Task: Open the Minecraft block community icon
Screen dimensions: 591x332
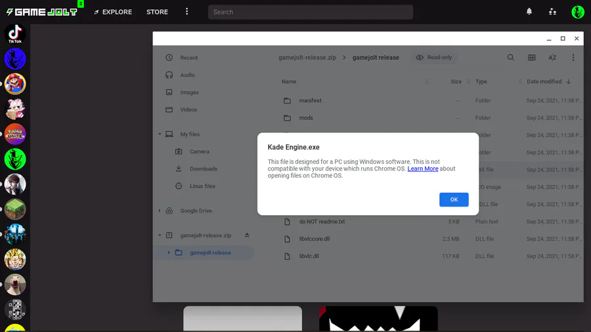Action: [15, 209]
